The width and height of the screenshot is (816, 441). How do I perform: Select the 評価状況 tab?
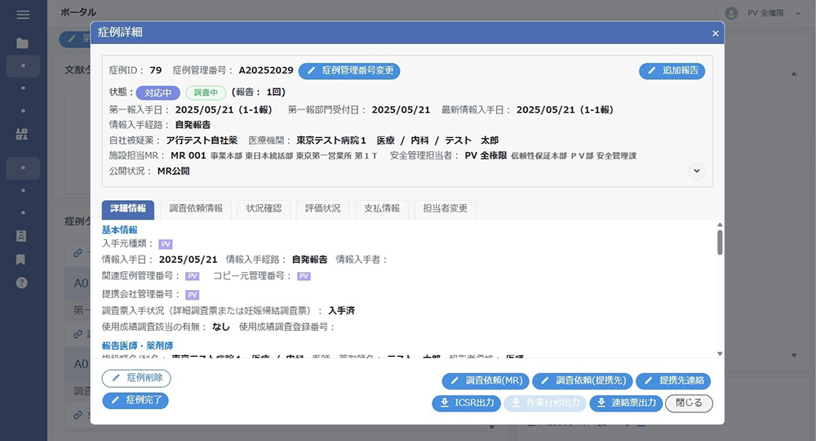click(322, 209)
